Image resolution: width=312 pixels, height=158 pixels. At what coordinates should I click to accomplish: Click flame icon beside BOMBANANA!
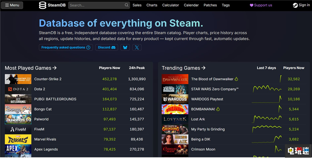pos(218,109)
